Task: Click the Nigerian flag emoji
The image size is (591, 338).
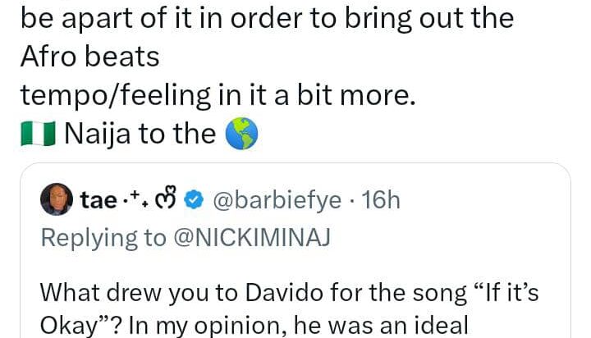Action: coord(37,134)
